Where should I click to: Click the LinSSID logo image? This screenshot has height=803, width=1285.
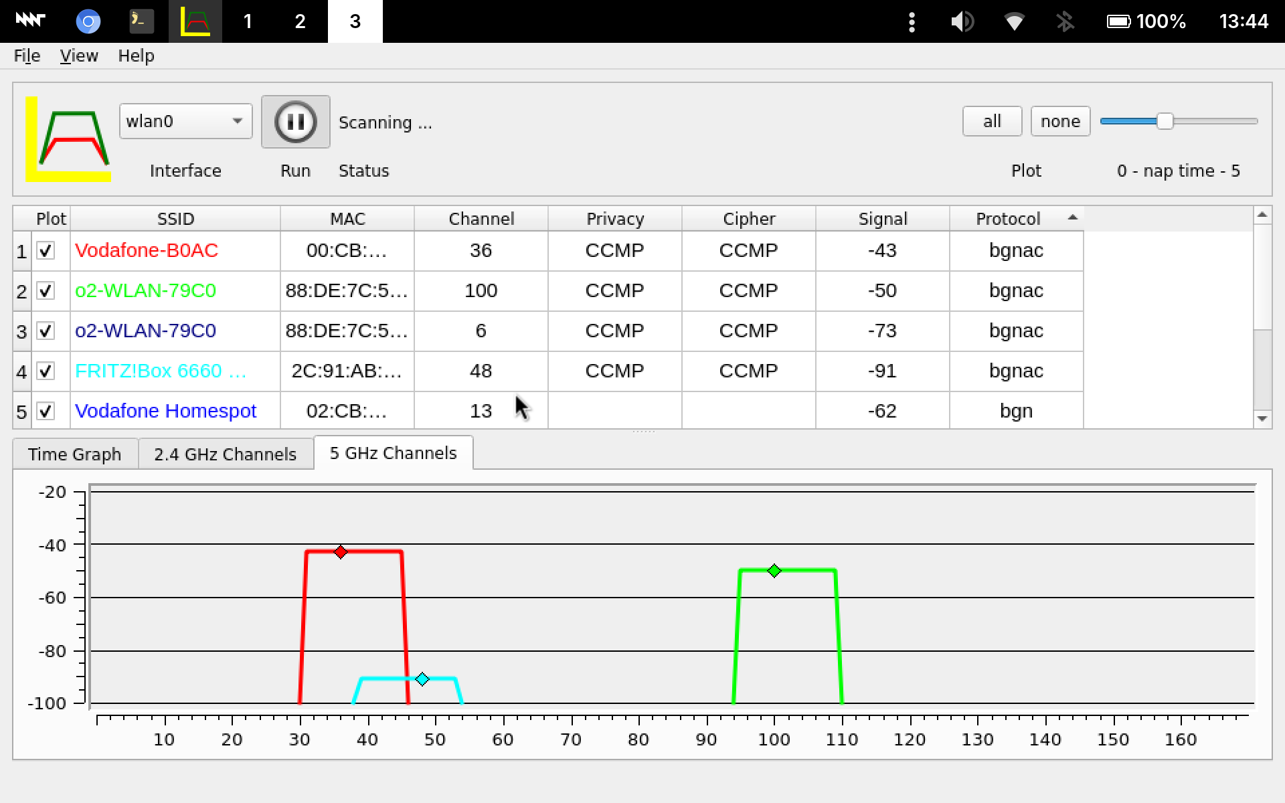point(68,139)
